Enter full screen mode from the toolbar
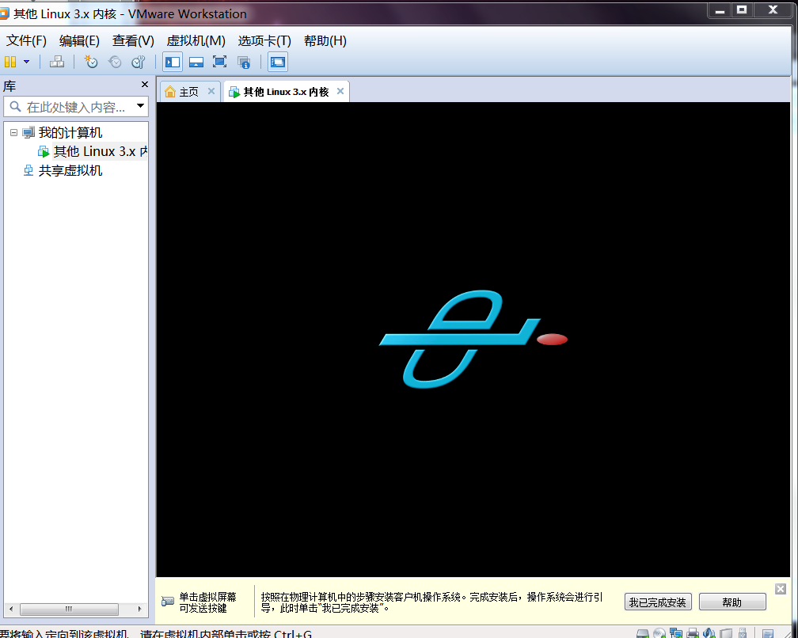This screenshot has width=798, height=638. click(220, 62)
